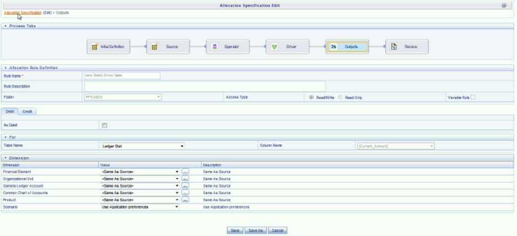Viewport: 517px width, 236px height.
Task: Open the Table Name Ledger Stat dropdown
Action: pyautogui.click(x=143, y=146)
